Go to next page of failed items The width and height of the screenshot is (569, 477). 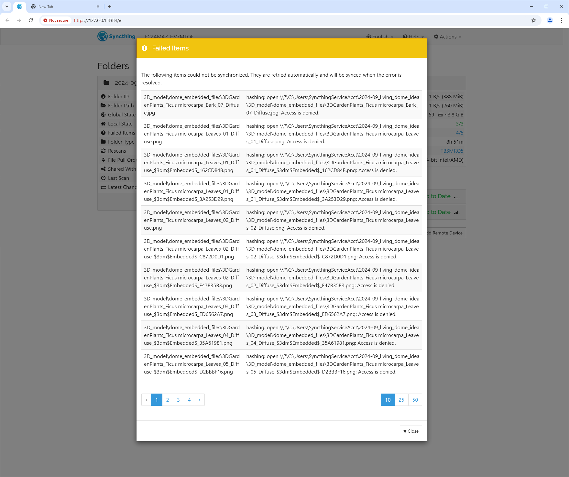(200, 400)
